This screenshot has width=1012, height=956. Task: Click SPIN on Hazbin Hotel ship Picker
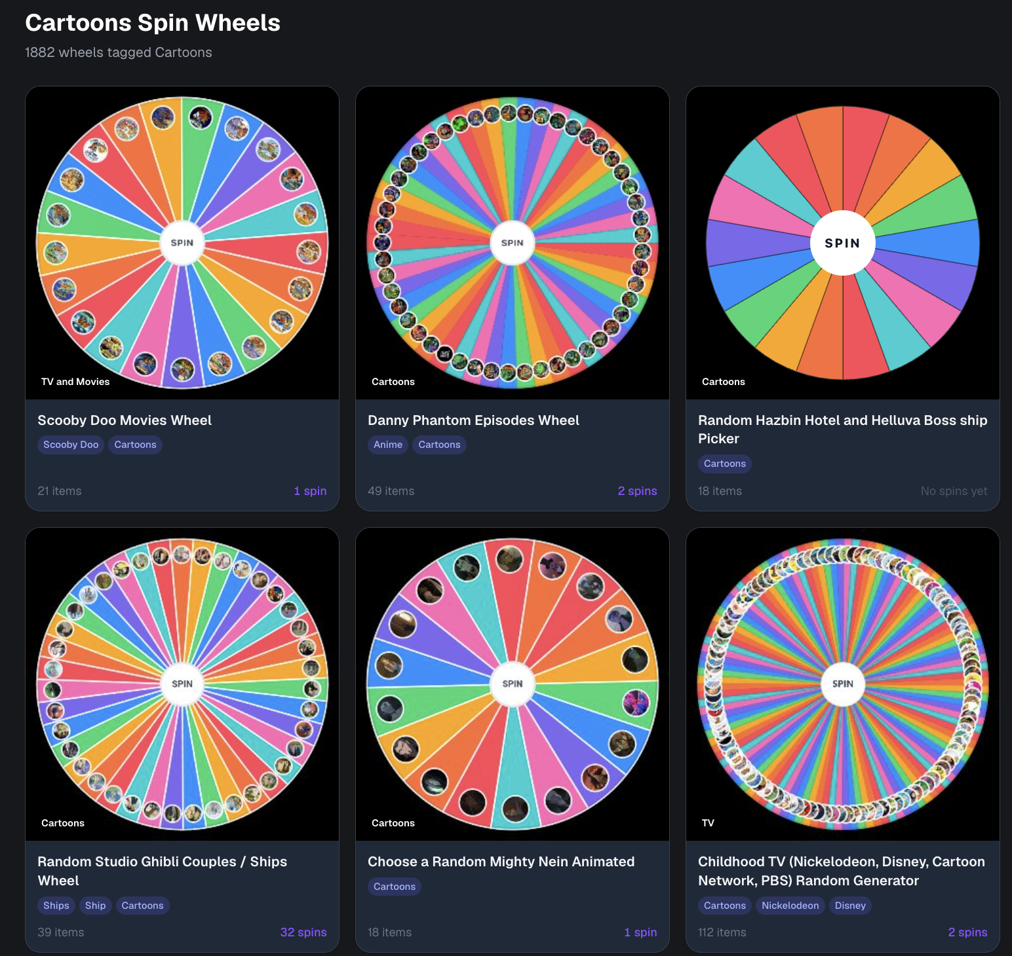click(843, 243)
